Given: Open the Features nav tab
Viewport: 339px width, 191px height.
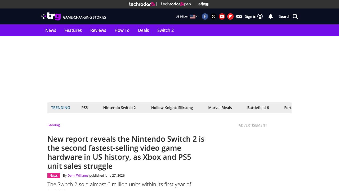Looking at the screenshot, I should tap(73, 30).
